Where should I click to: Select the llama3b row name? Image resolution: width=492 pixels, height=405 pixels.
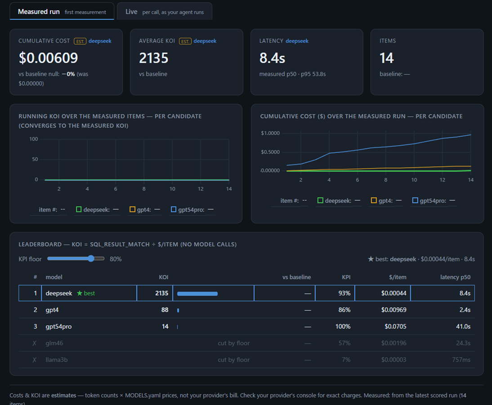pyautogui.click(x=57, y=360)
